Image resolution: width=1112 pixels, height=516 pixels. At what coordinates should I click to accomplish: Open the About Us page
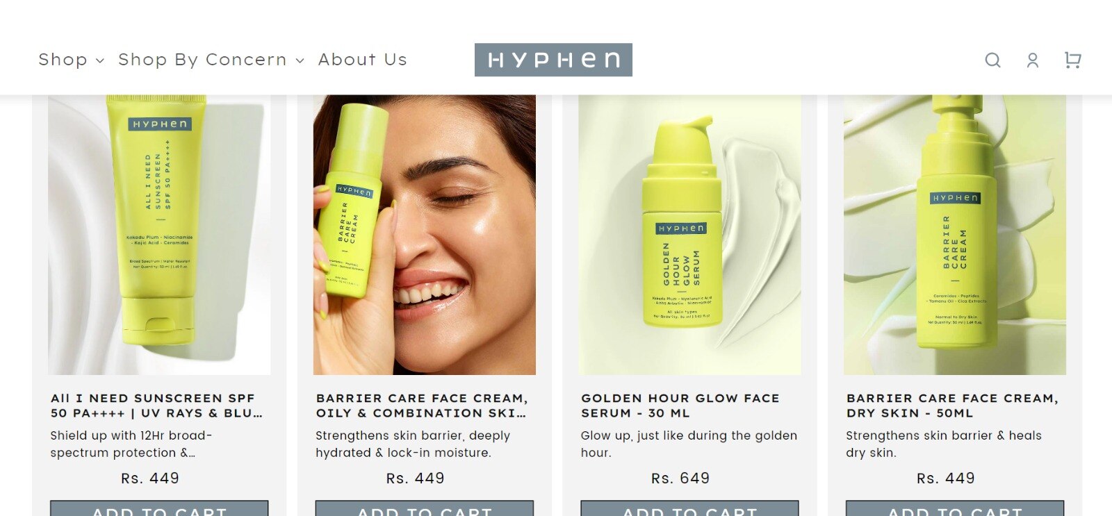click(363, 60)
